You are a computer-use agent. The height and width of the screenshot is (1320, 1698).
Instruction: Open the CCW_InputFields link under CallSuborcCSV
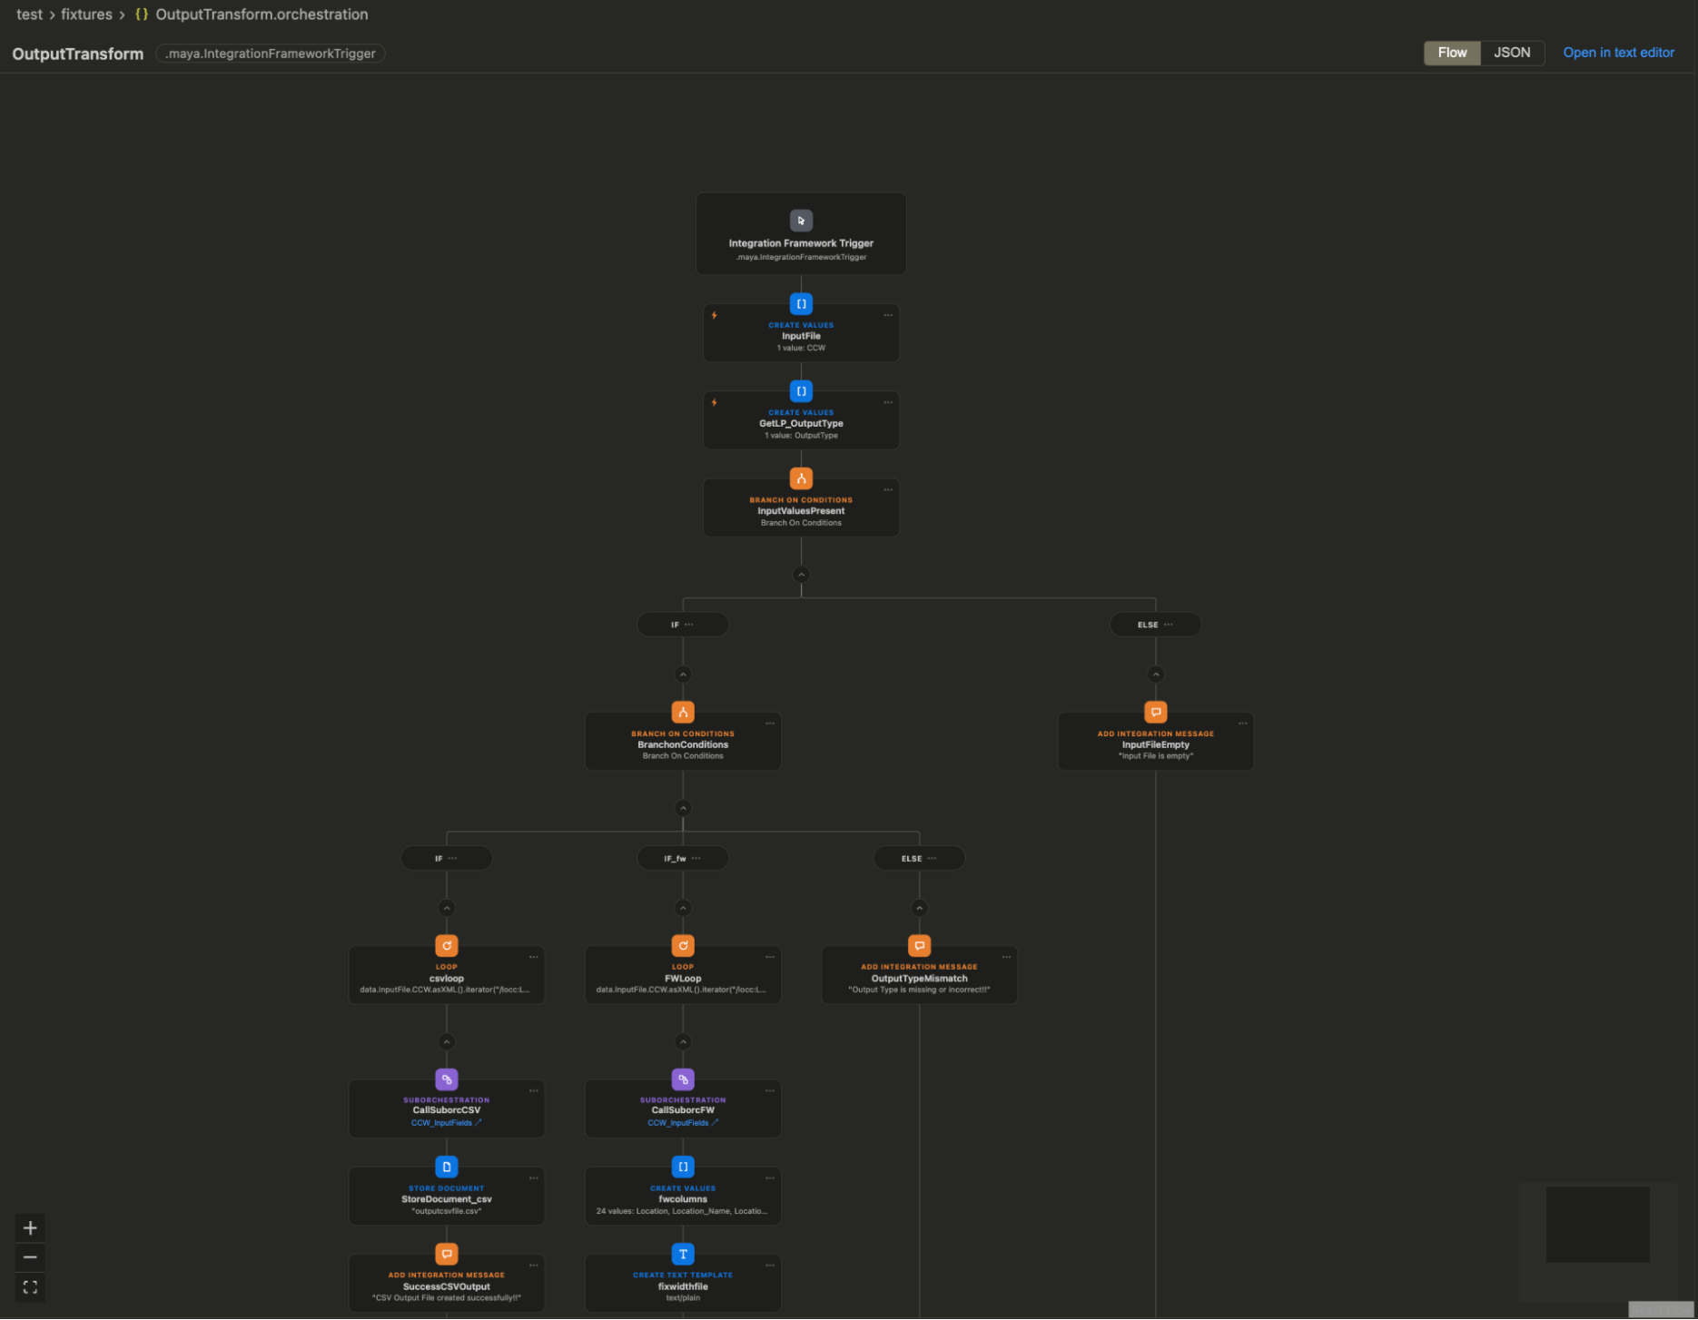point(447,1123)
